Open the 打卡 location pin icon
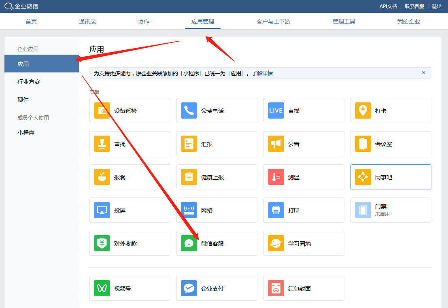 [363, 110]
